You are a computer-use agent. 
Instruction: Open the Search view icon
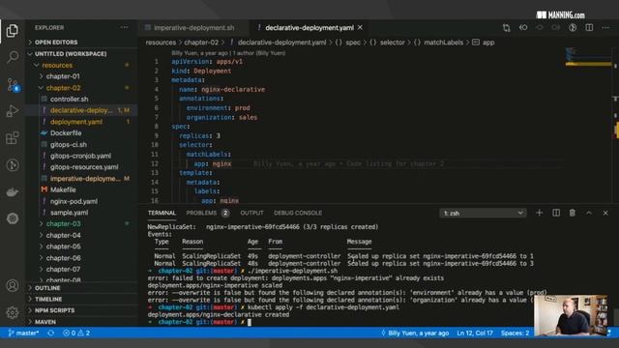point(13,57)
